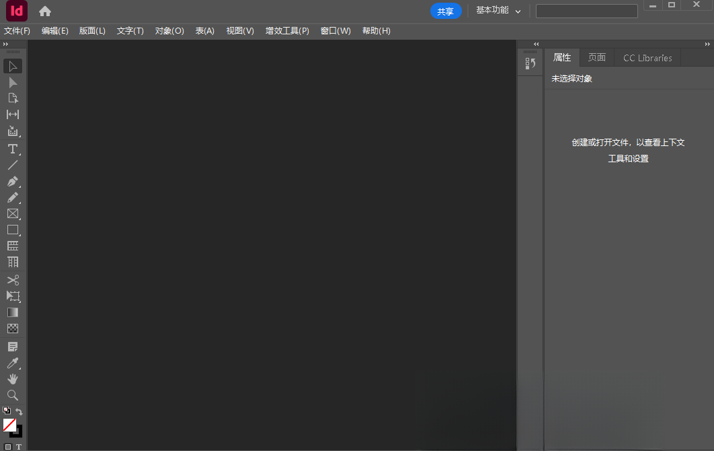Minimize the InDesign window

click(x=653, y=5)
